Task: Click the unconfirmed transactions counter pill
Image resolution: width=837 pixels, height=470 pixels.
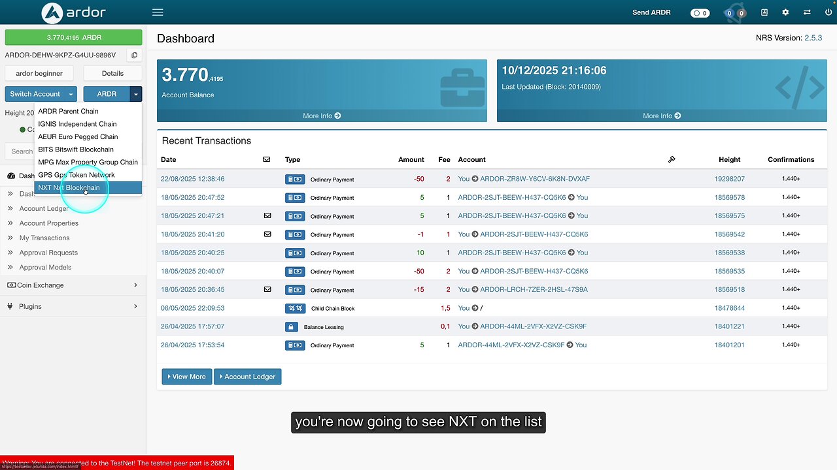Action: (x=700, y=13)
